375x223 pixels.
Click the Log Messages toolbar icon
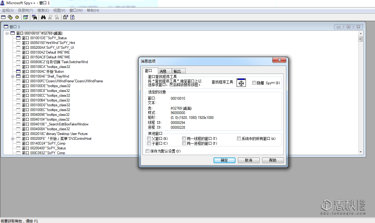(25, 17)
